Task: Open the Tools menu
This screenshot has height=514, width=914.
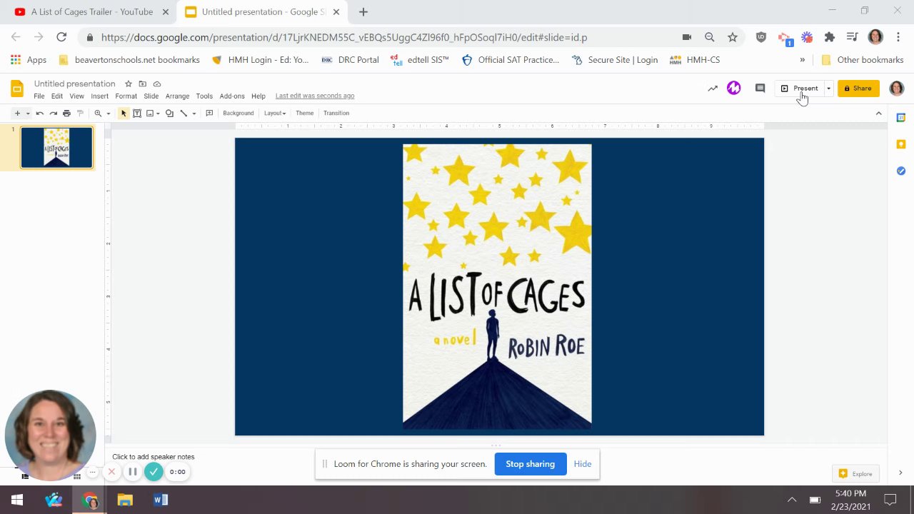Action: coord(204,96)
